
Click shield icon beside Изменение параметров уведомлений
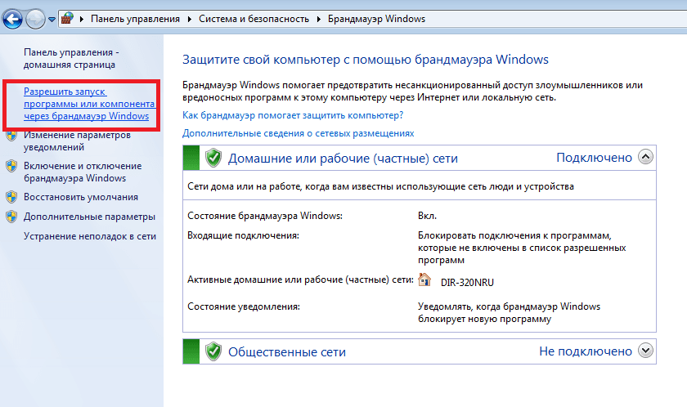[11, 135]
